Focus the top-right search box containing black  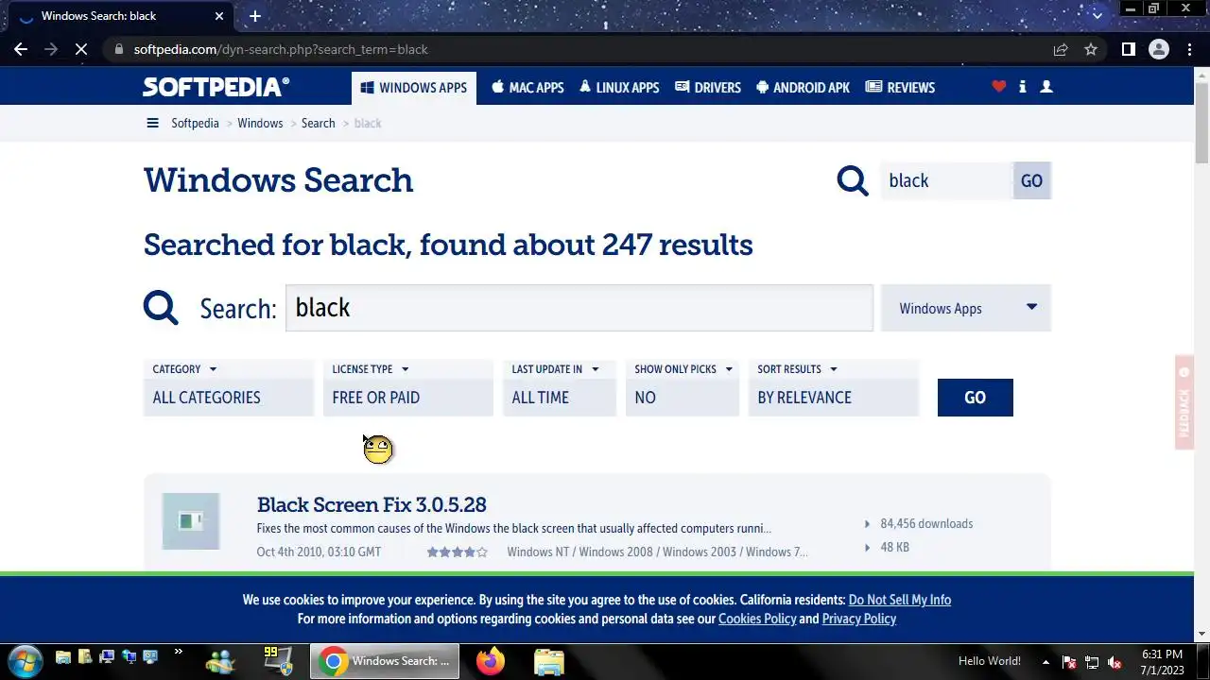(946, 180)
